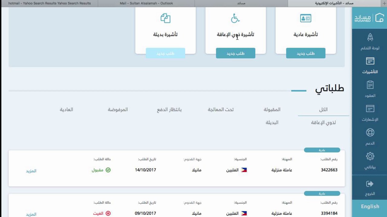The image size is (387, 217).
Task: Click date 09/10/2017
Action: [x=145, y=213]
